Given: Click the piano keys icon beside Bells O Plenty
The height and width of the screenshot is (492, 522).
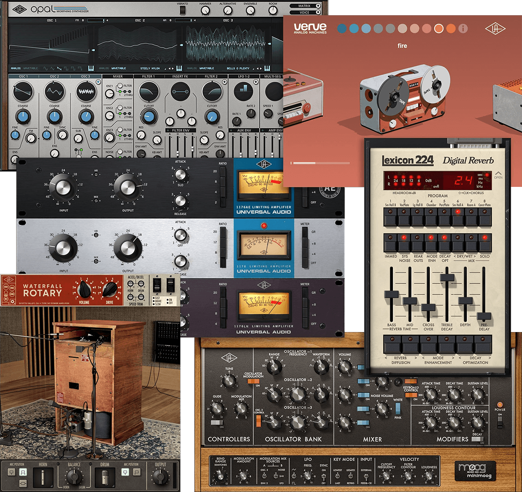Looking at the screenshot, I should (x=267, y=68).
